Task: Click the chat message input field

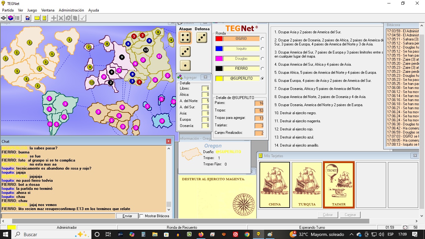Action: click(x=58, y=216)
